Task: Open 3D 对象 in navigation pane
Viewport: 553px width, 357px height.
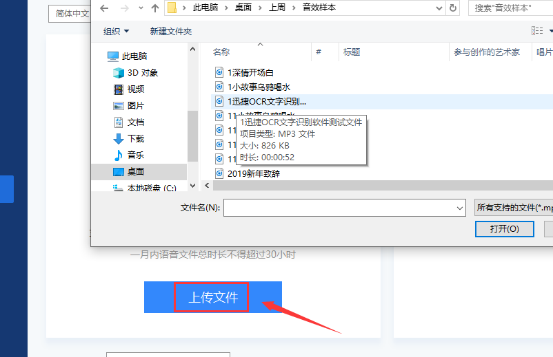Action: coord(143,72)
